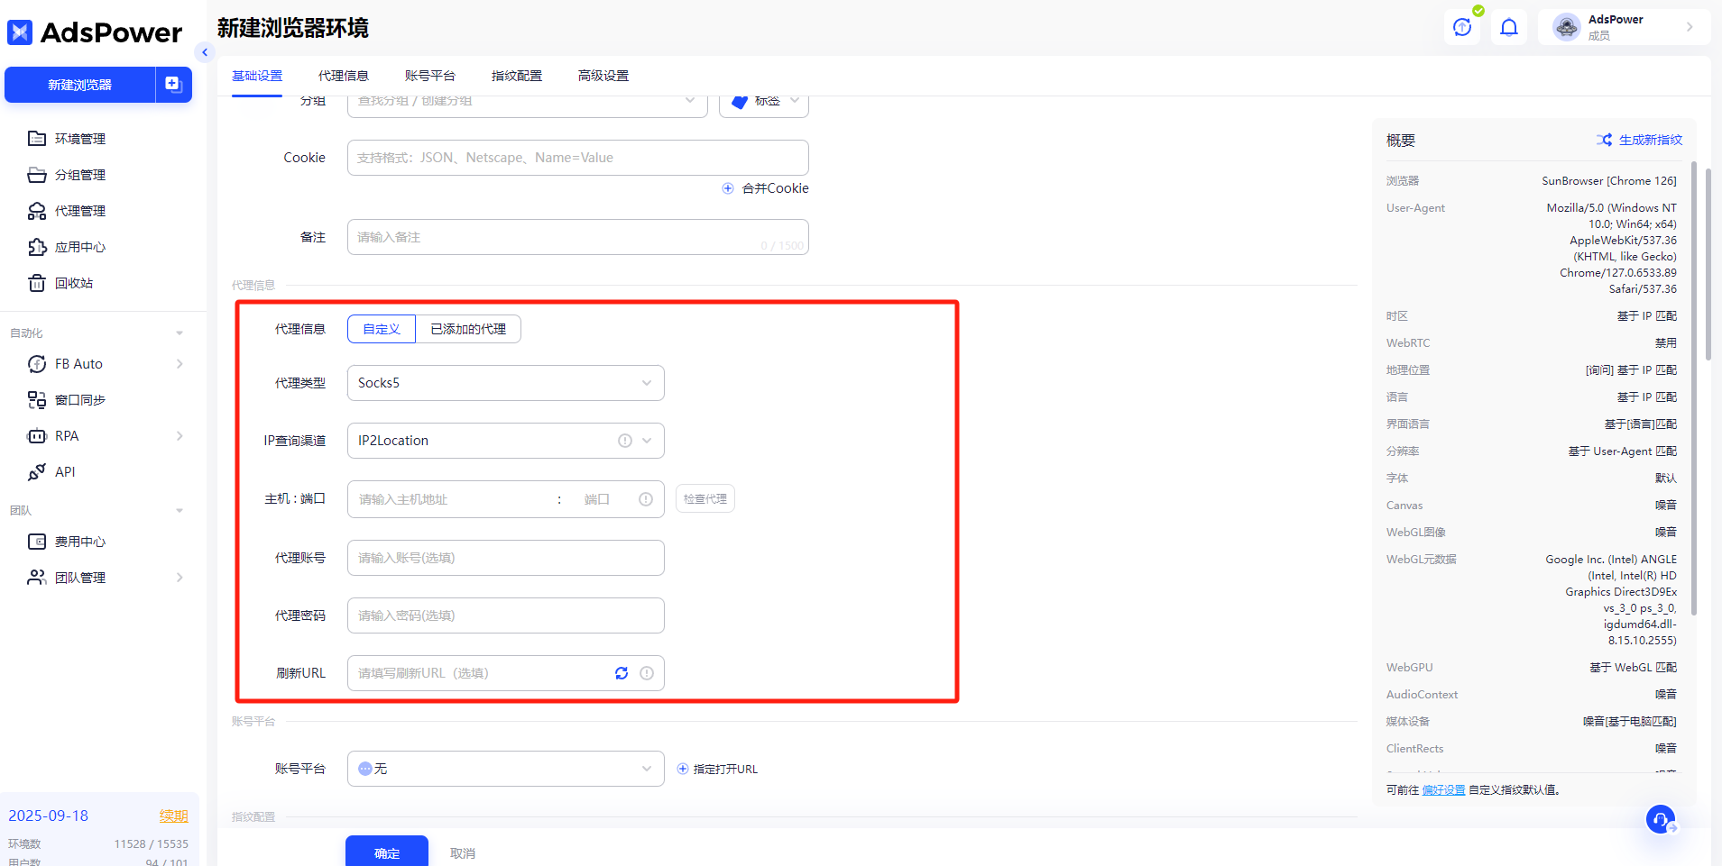This screenshot has height=866, width=1722.
Task: Switch to 账号平台 tab
Action: pyautogui.click(x=430, y=76)
